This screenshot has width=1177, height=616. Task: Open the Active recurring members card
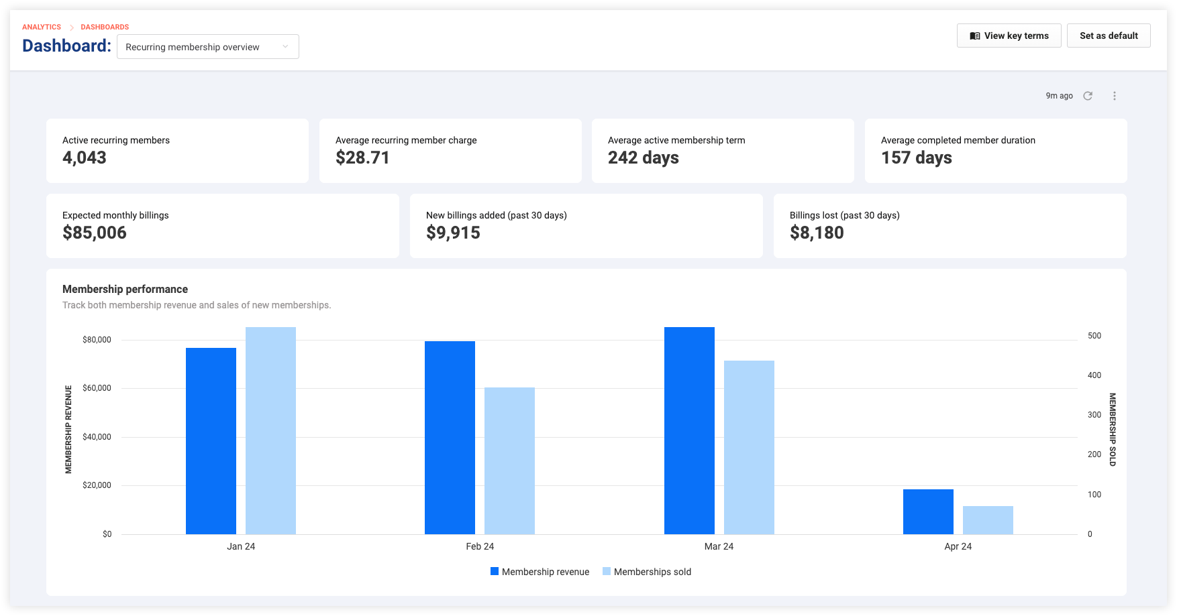177,151
